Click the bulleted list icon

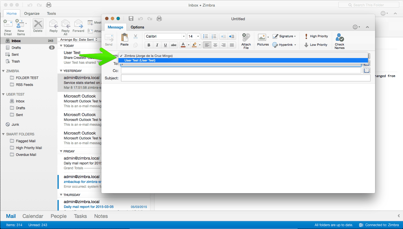tap(205, 36)
